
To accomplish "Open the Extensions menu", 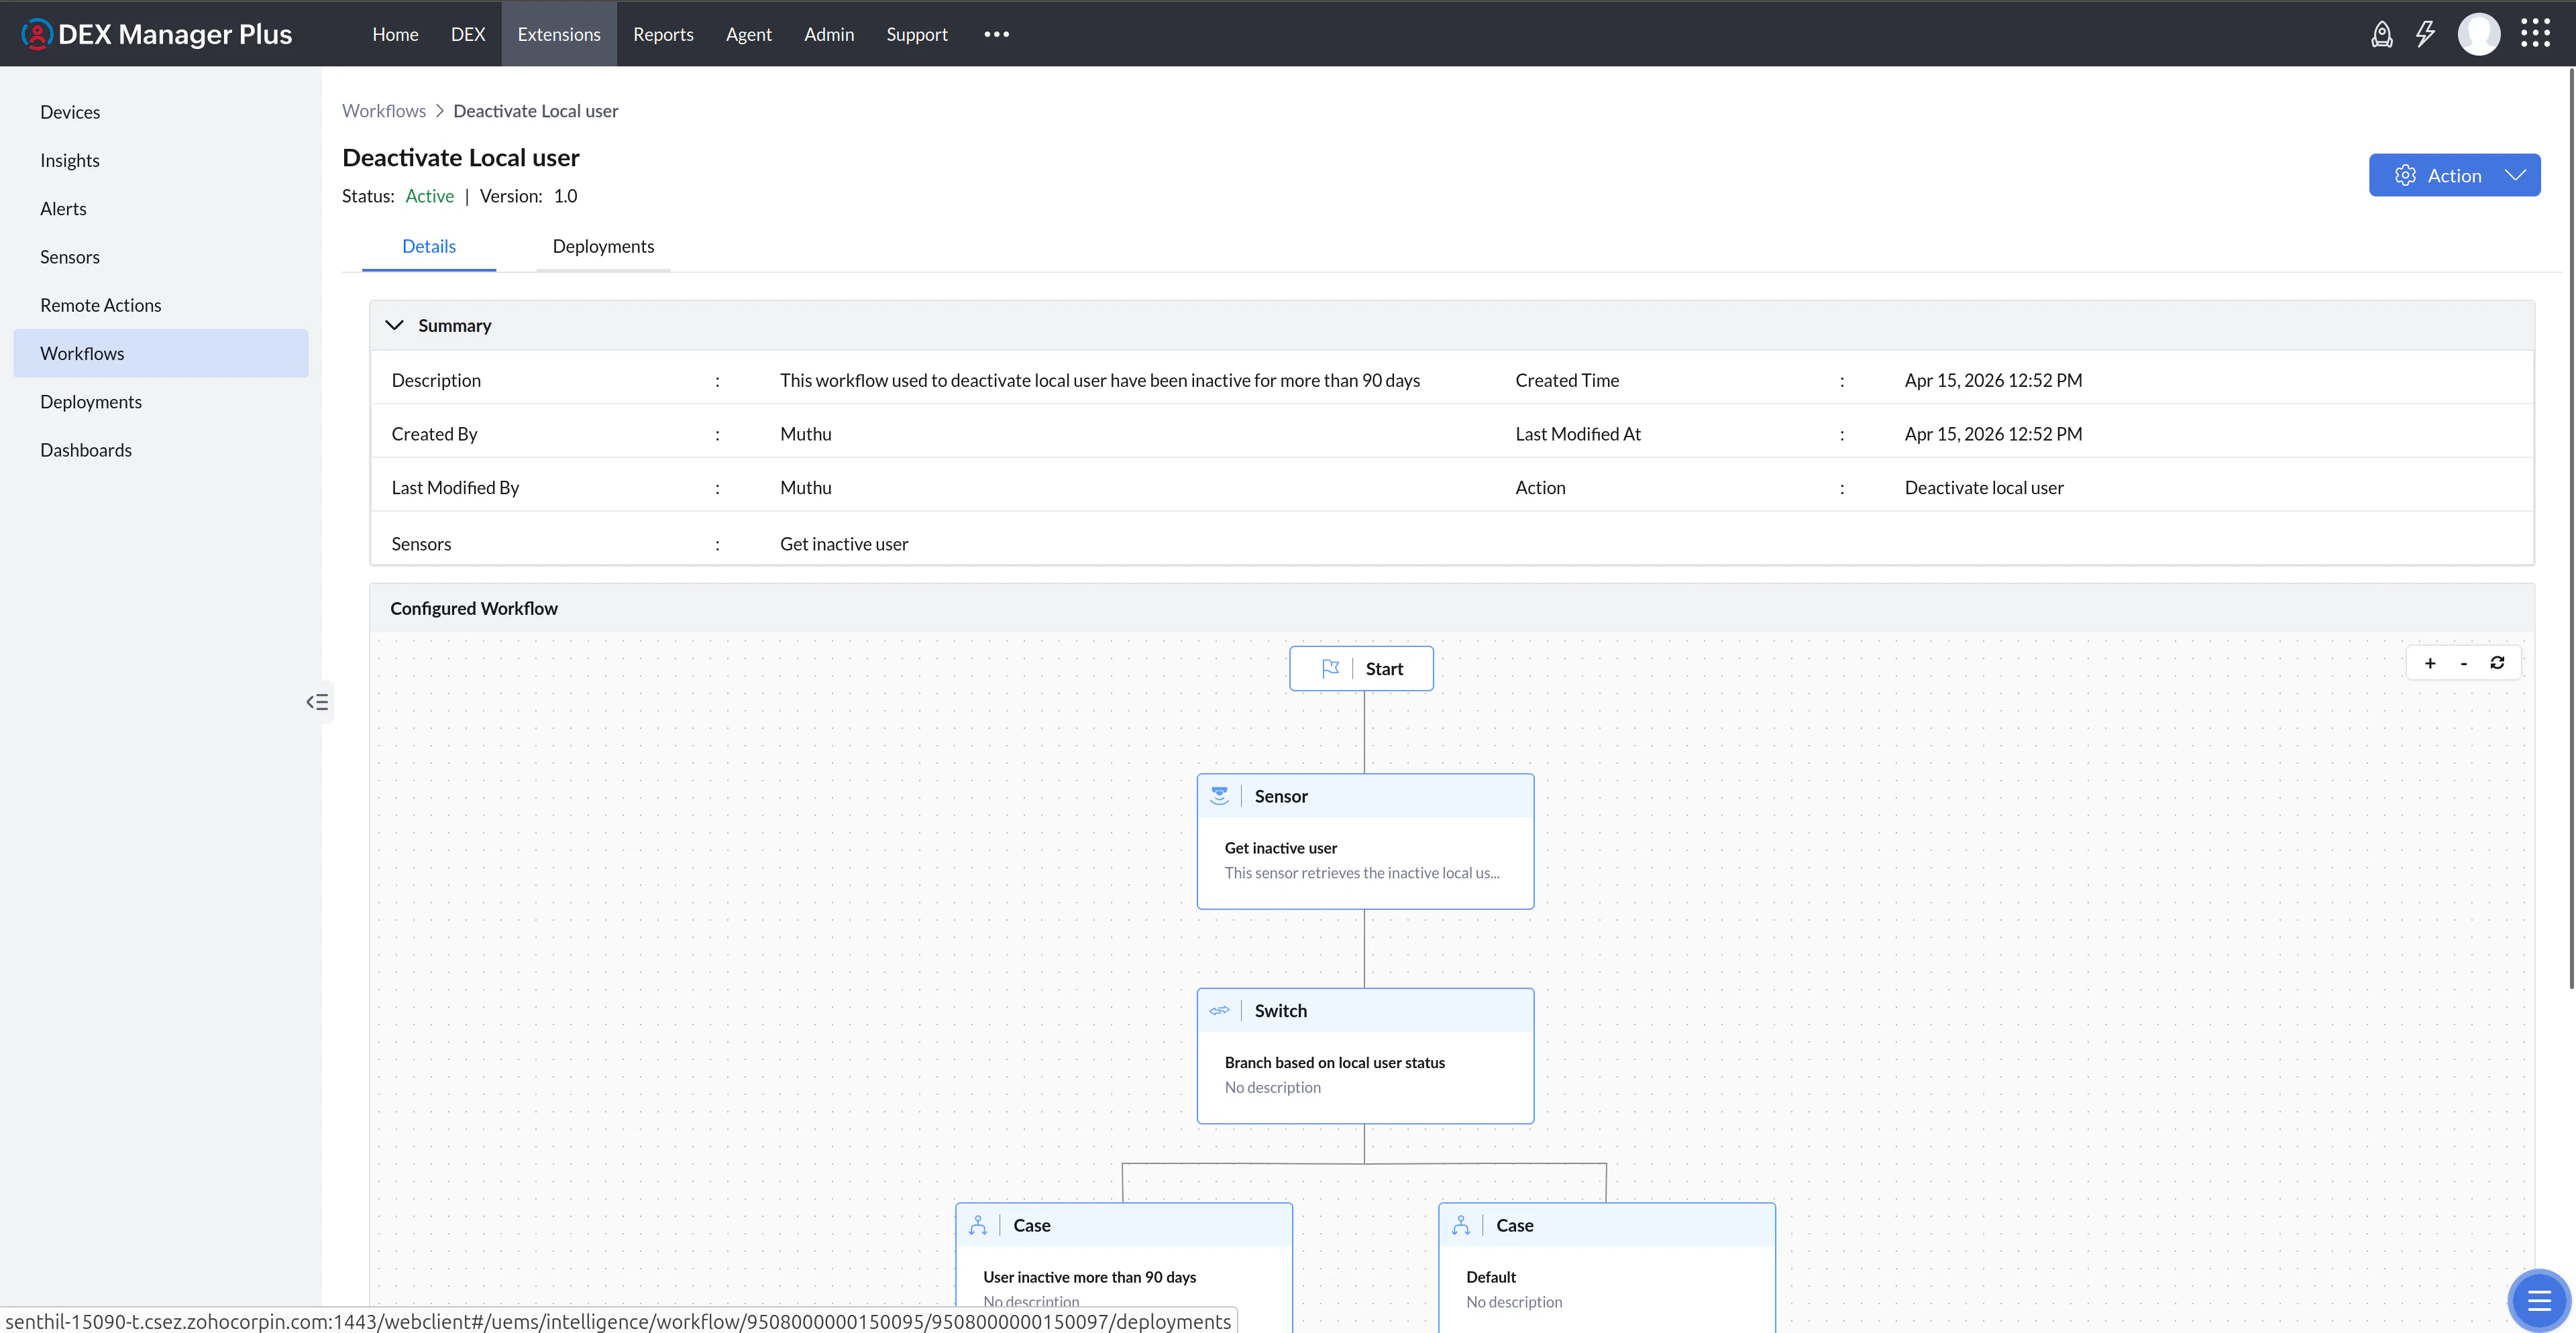I will (559, 34).
